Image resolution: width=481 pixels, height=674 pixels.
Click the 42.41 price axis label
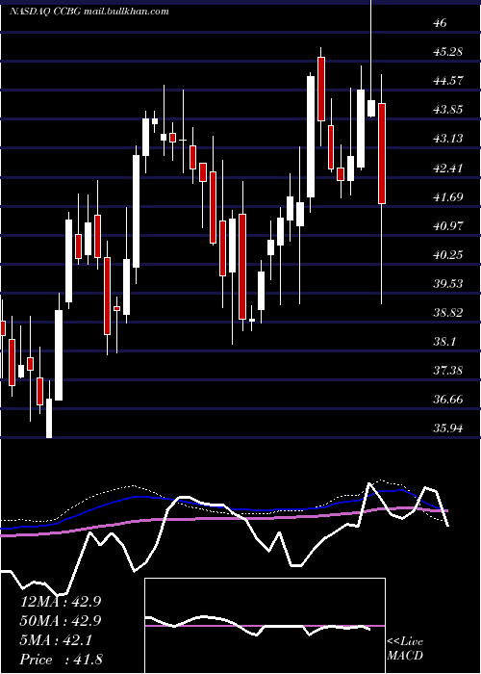pos(448,168)
